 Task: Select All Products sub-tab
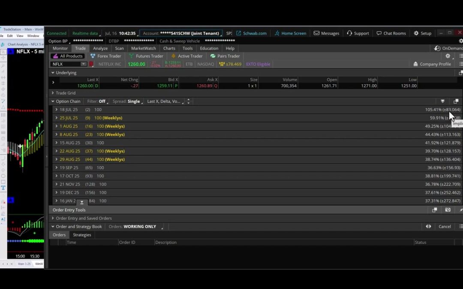(x=68, y=56)
